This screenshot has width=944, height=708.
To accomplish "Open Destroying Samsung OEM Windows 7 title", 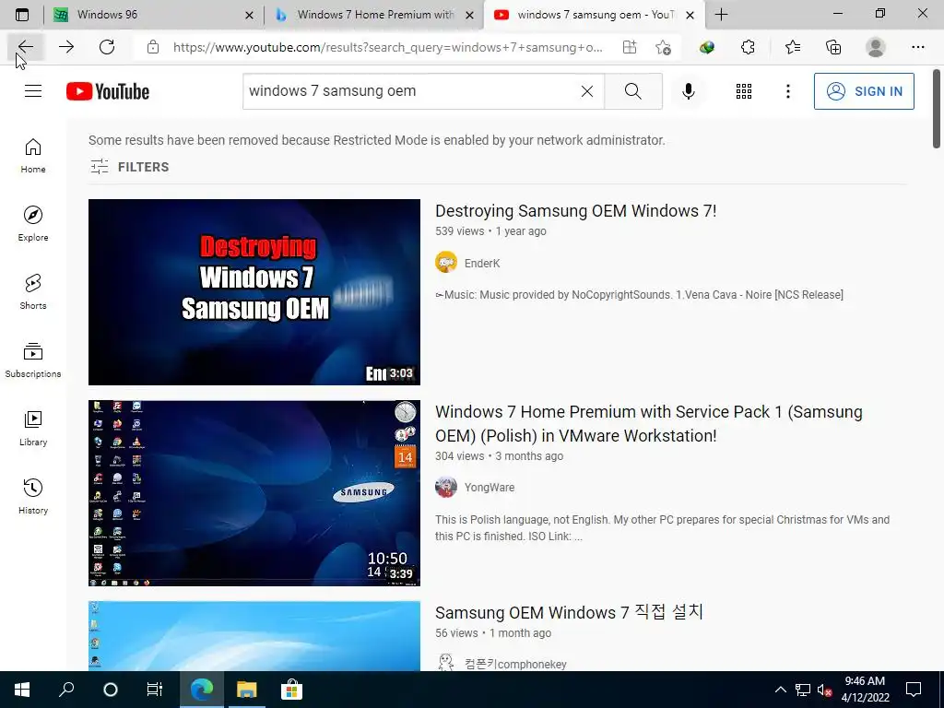I will pyautogui.click(x=575, y=211).
